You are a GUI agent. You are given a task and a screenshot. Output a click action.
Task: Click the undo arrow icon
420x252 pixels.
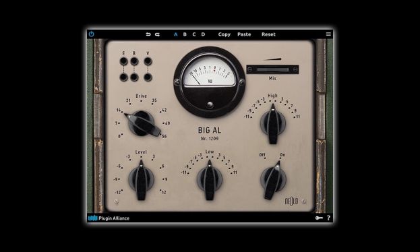pyautogui.click(x=148, y=34)
